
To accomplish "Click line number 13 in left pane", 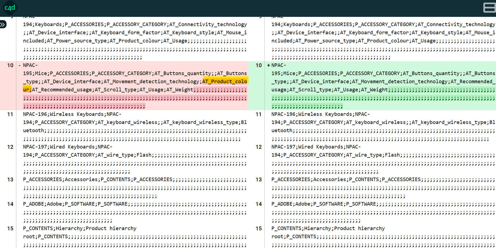I will [10, 179].
